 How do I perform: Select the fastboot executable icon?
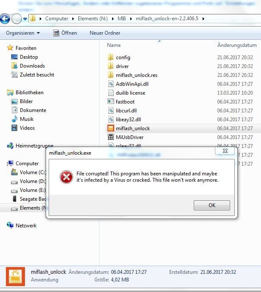point(110,102)
